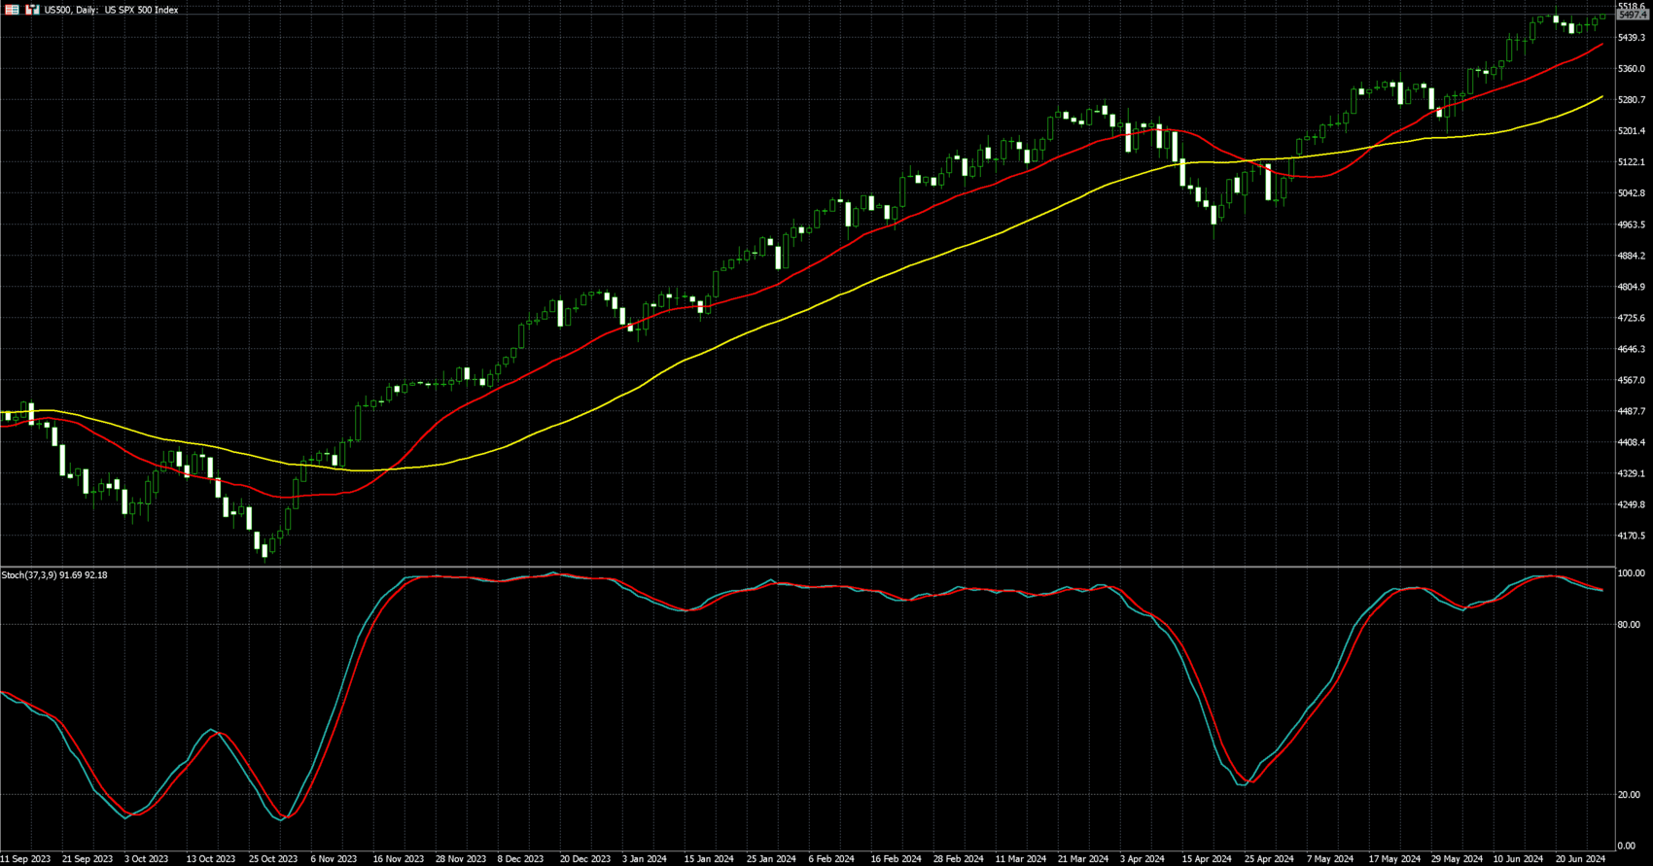1653x866 pixels.
Task: Click the US500 Daily chart title text
Action: [111, 10]
